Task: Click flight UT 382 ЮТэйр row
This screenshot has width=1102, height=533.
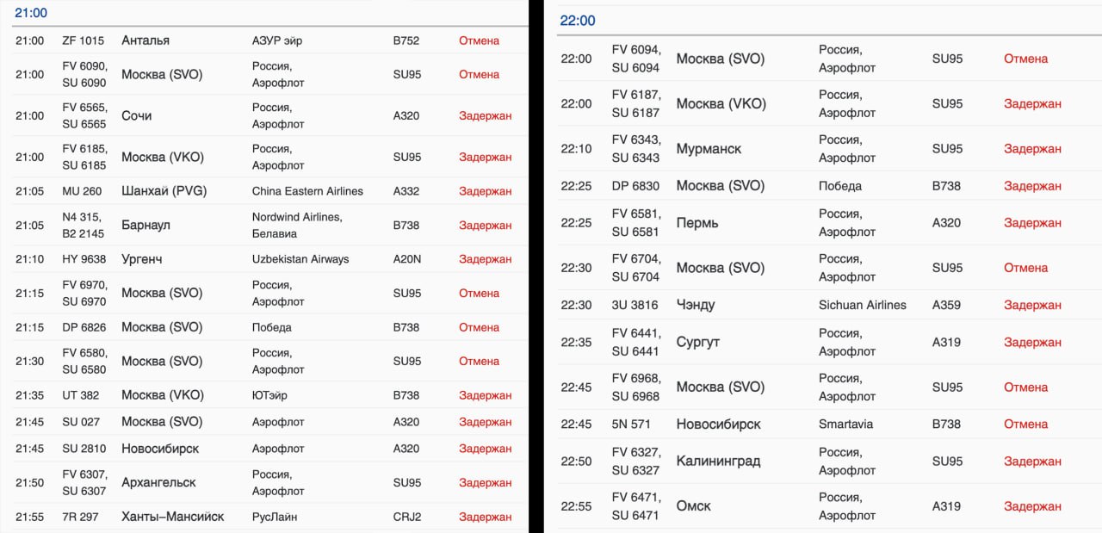Action: (x=80, y=395)
